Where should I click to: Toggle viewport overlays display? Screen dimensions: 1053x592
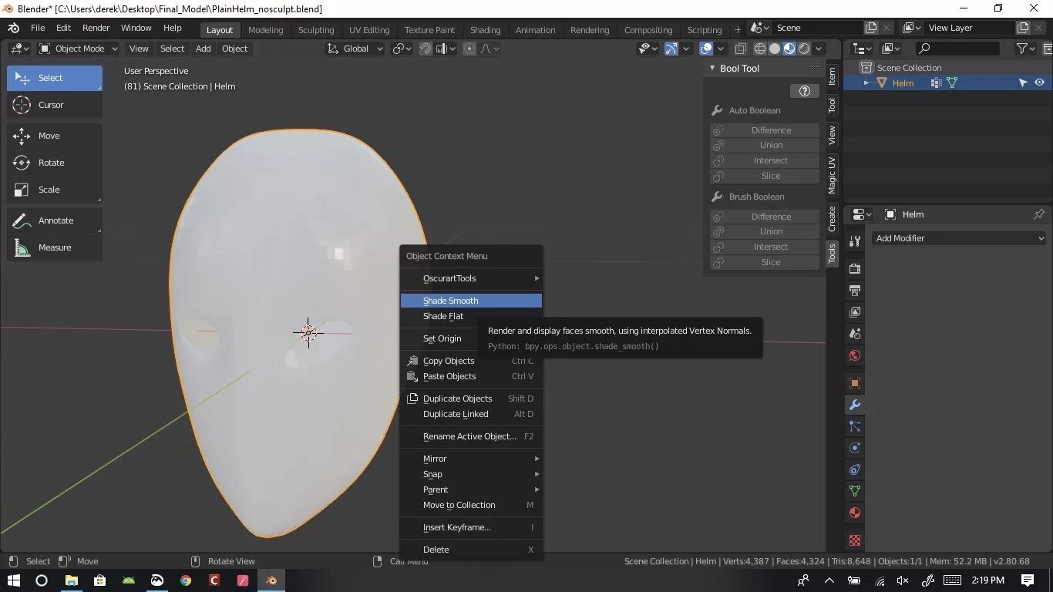706,49
